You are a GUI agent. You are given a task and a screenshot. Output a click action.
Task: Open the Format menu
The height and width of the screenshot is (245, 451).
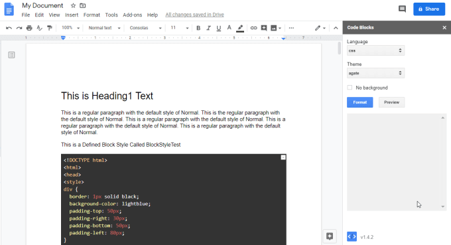pos(92,15)
